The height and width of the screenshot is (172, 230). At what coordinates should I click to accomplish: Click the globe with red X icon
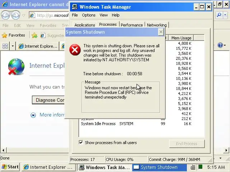(x=16, y=67)
